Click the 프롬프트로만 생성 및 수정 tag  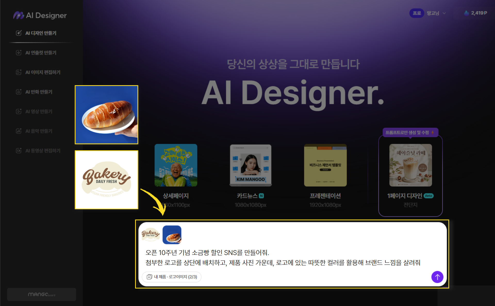(x=410, y=133)
